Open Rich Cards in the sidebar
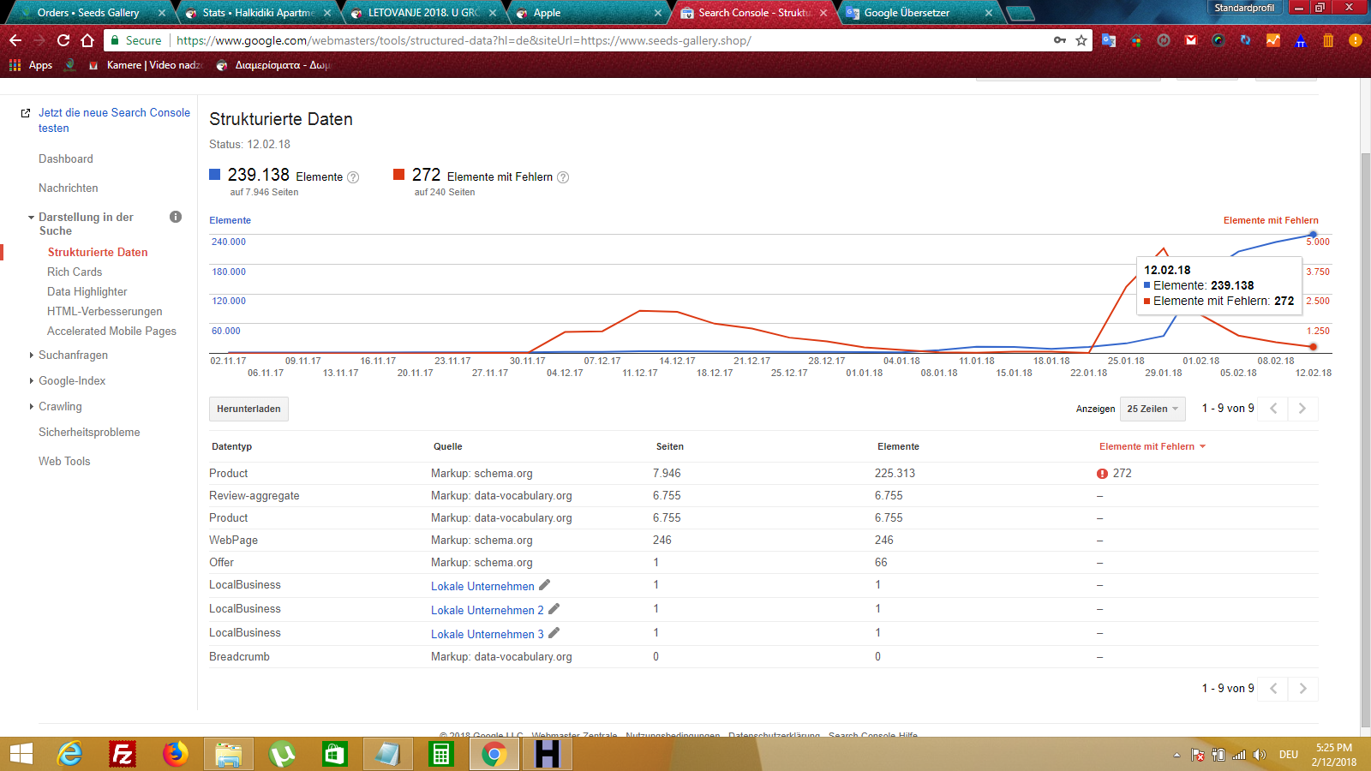This screenshot has width=1371, height=771. coord(75,272)
